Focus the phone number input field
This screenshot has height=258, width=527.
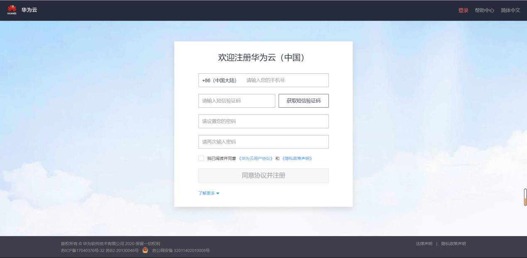286,80
